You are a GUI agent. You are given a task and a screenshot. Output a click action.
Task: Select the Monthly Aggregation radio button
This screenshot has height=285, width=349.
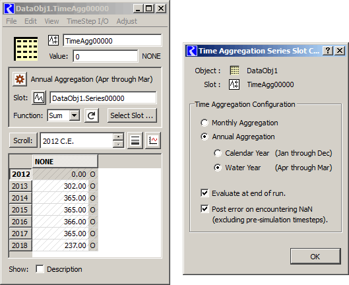pyautogui.click(x=205, y=123)
